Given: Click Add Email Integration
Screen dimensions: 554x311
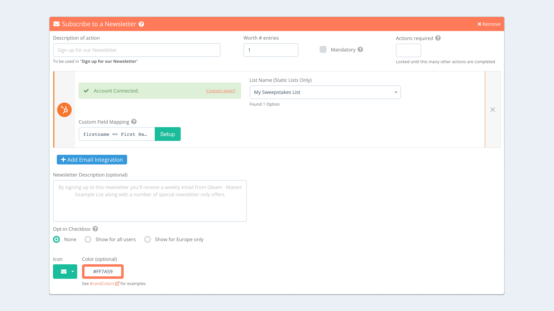Looking at the screenshot, I should (91, 159).
